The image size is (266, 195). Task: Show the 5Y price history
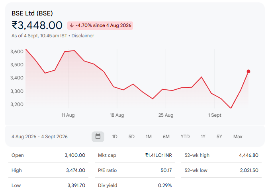tap(219, 137)
